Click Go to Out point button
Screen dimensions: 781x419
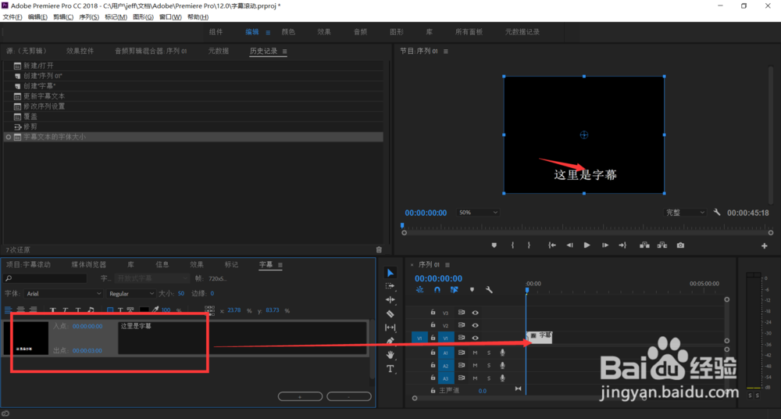tap(622, 245)
